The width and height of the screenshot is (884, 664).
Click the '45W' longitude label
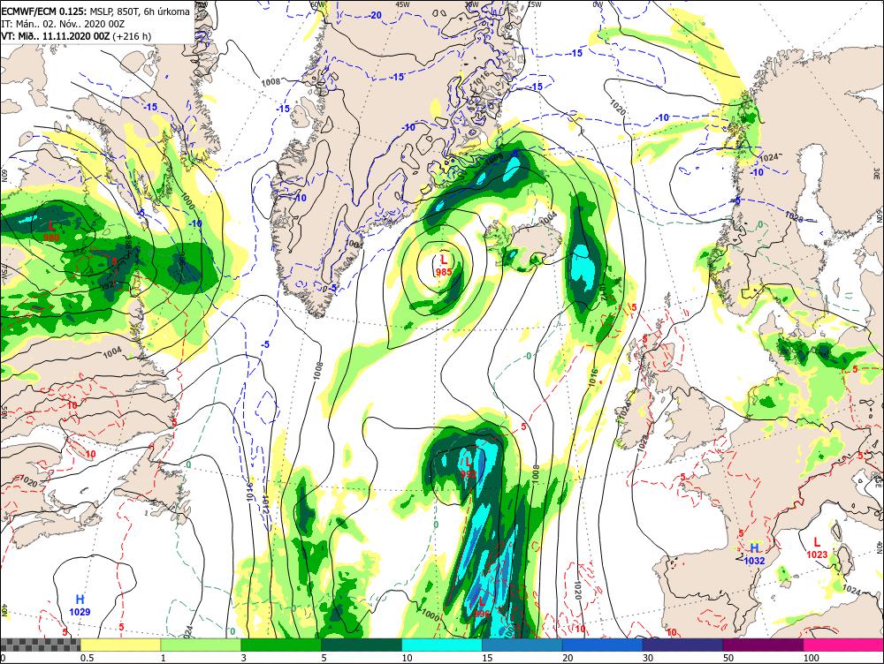pos(402,4)
